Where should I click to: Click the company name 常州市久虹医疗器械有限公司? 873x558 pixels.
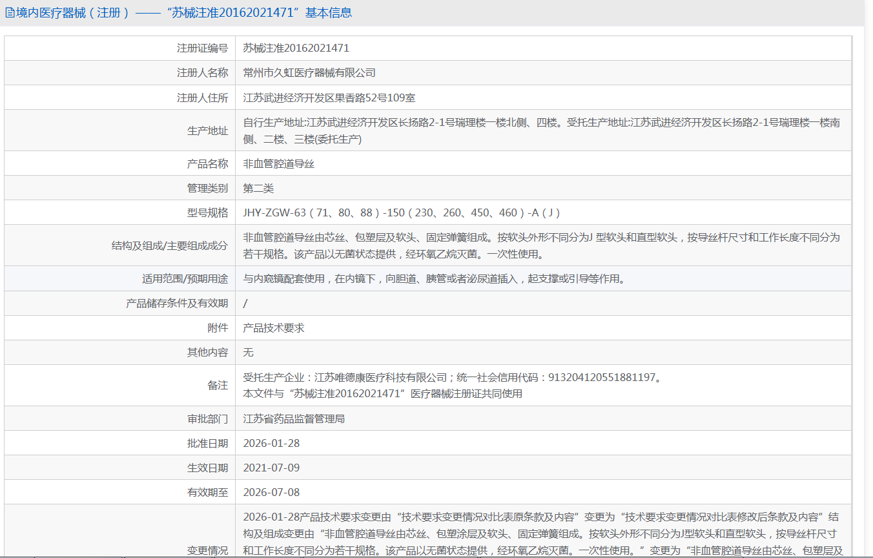[309, 73]
